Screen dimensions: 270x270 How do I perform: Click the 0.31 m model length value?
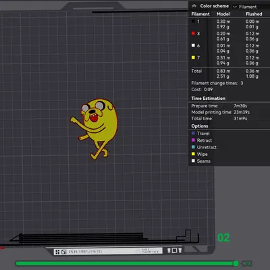(223, 58)
